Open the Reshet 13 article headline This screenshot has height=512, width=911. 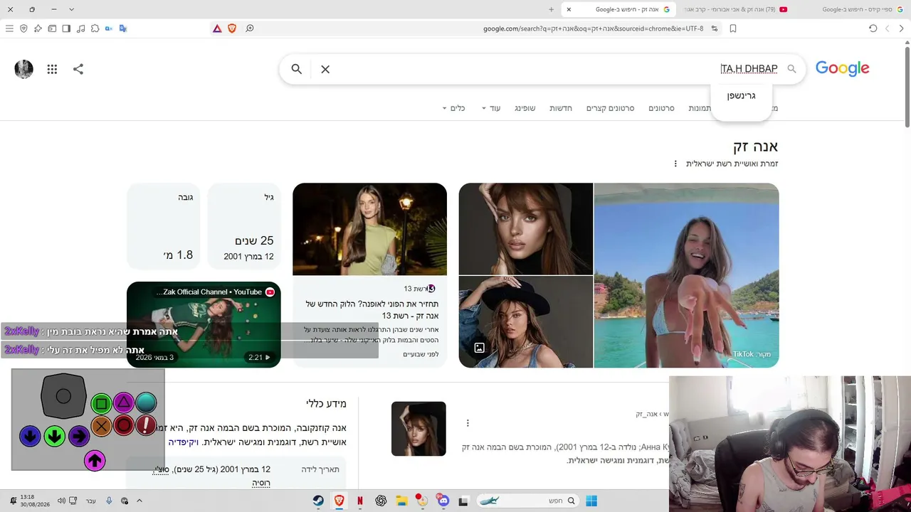pos(372,309)
